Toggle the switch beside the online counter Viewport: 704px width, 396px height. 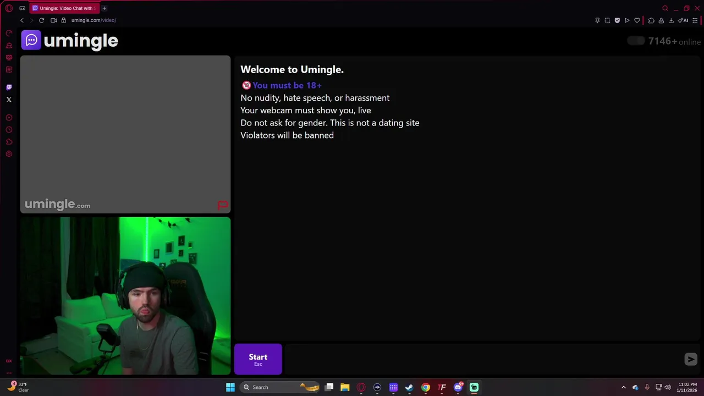636,41
